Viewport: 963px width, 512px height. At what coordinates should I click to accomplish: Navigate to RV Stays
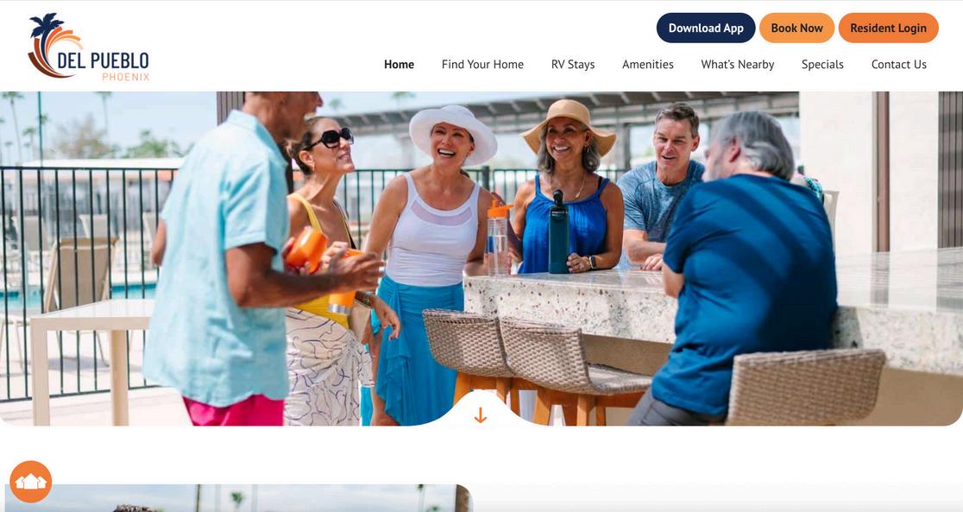coord(573,65)
